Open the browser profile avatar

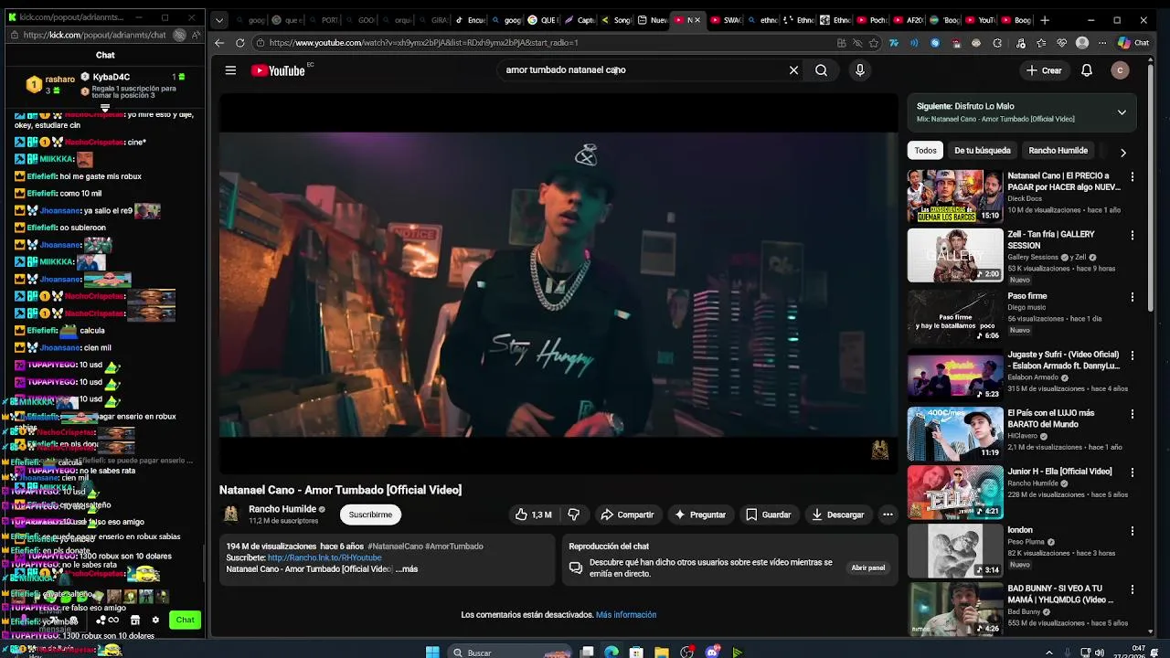pos(1082,43)
